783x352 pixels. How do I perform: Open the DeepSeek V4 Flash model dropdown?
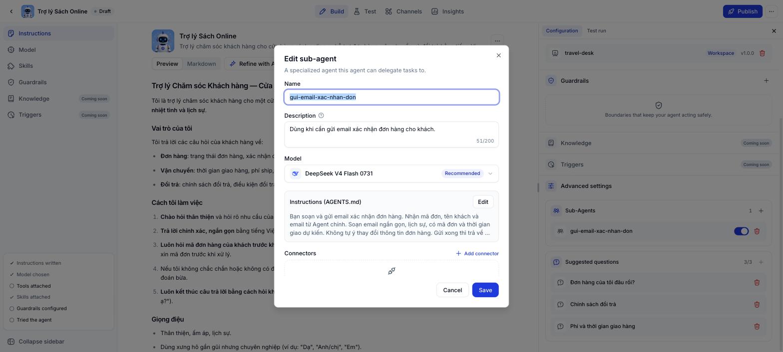(391, 174)
